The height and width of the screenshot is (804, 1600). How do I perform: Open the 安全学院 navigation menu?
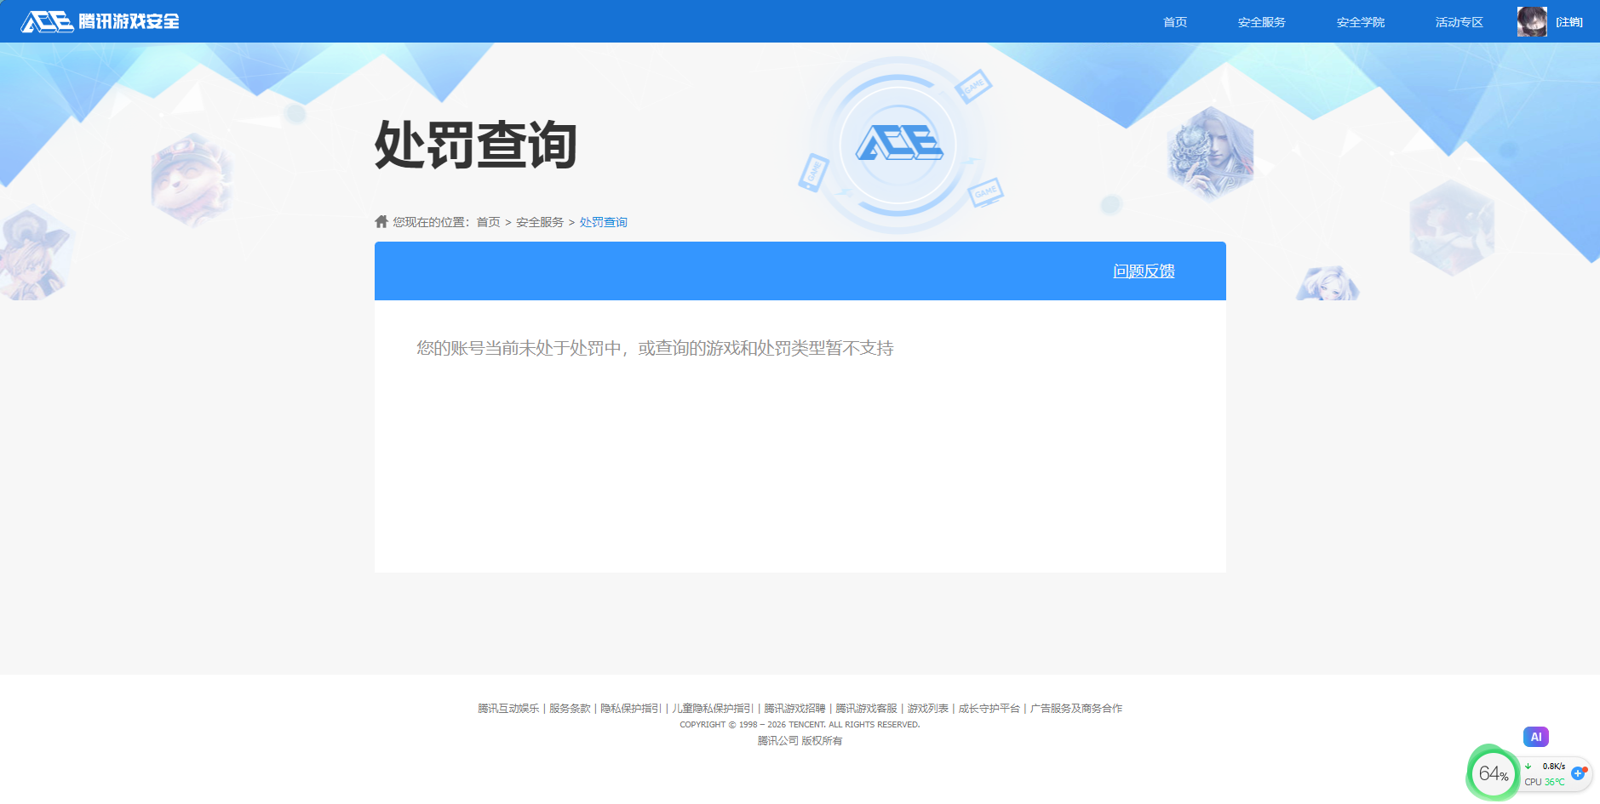[1361, 21]
